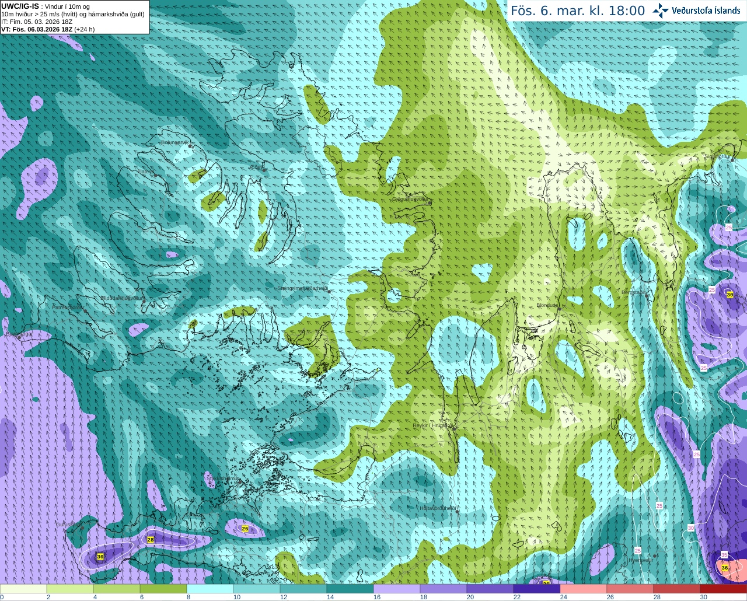Click the Siglufjörður station label

[717, 156]
